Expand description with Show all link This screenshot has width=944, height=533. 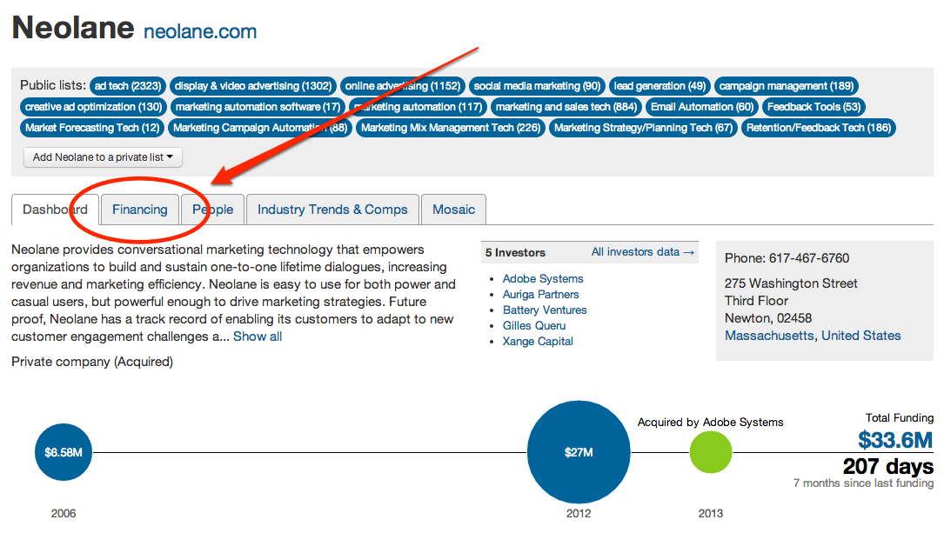coord(258,336)
